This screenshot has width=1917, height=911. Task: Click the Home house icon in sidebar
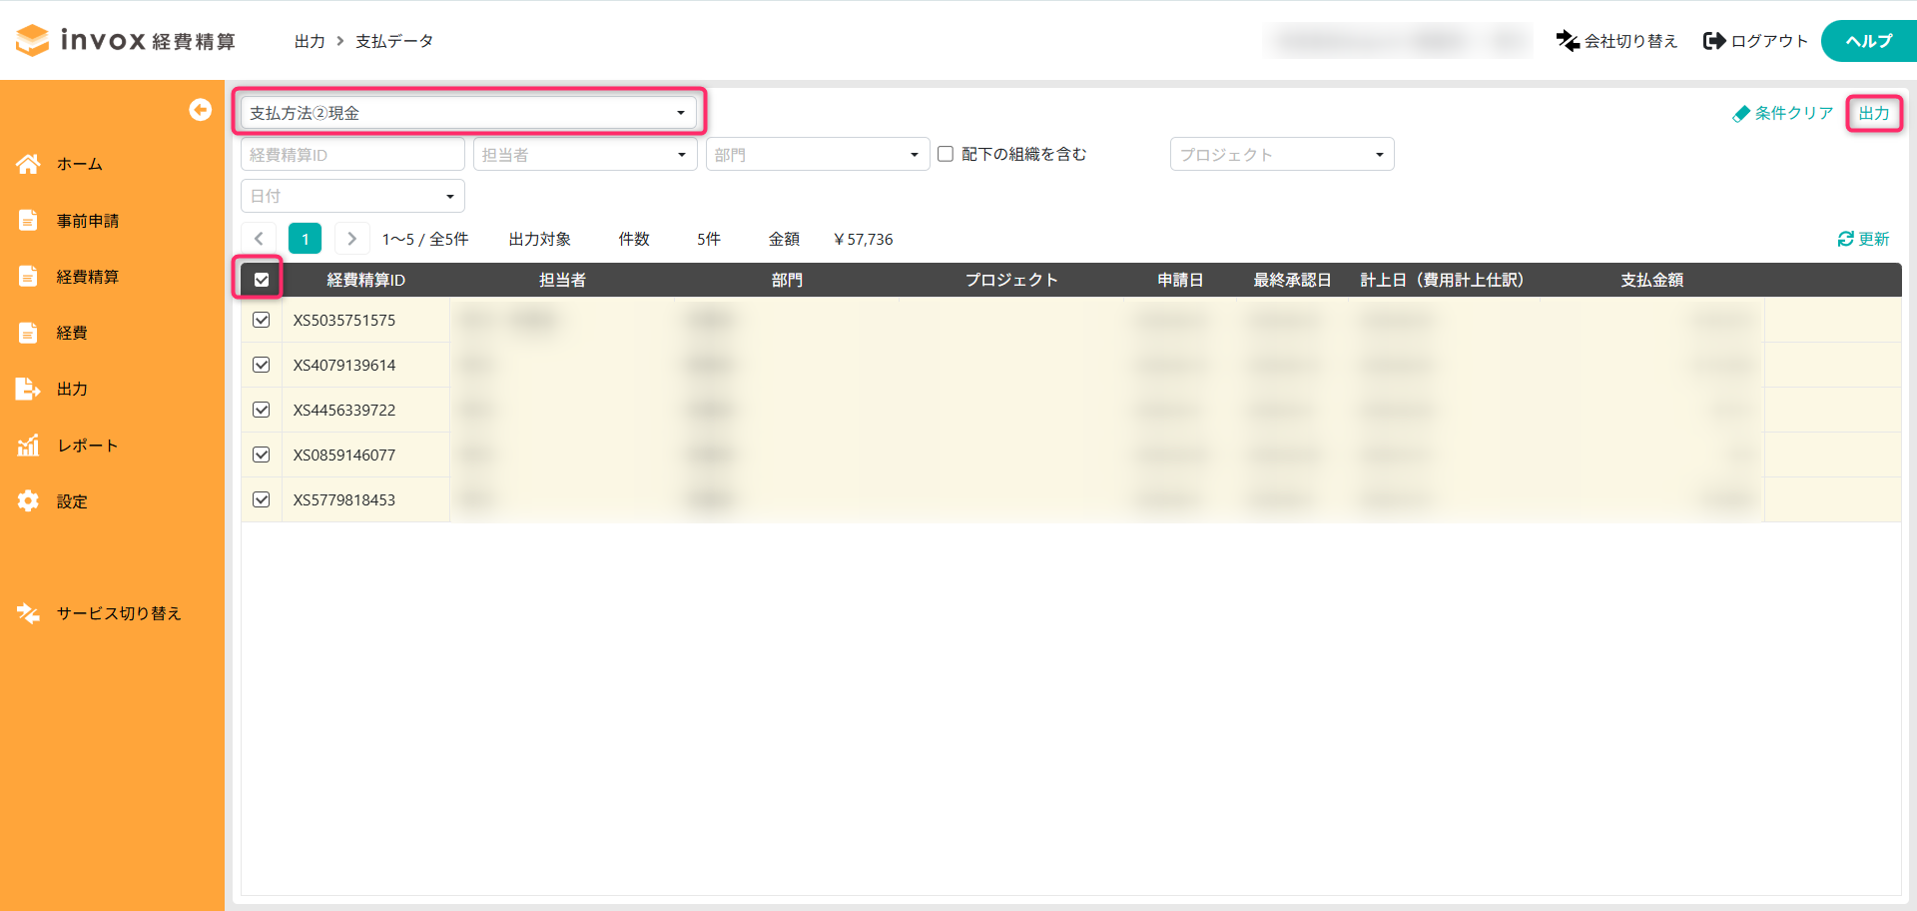point(28,164)
